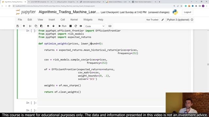Switch to the statsmodels regression rolling tab
The height and width of the screenshot is (117, 209).
(92, 2)
